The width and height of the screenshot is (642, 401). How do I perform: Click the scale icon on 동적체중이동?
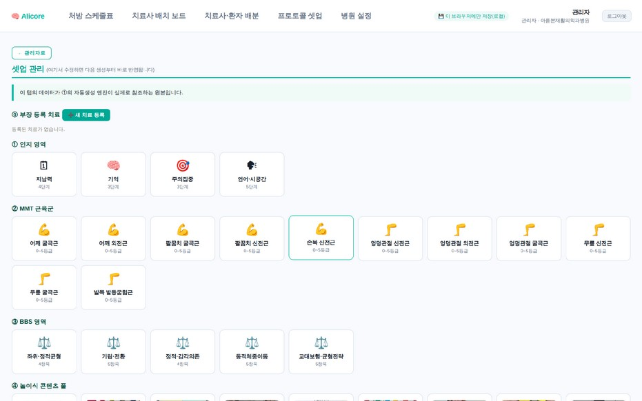[x=252, y=343]
